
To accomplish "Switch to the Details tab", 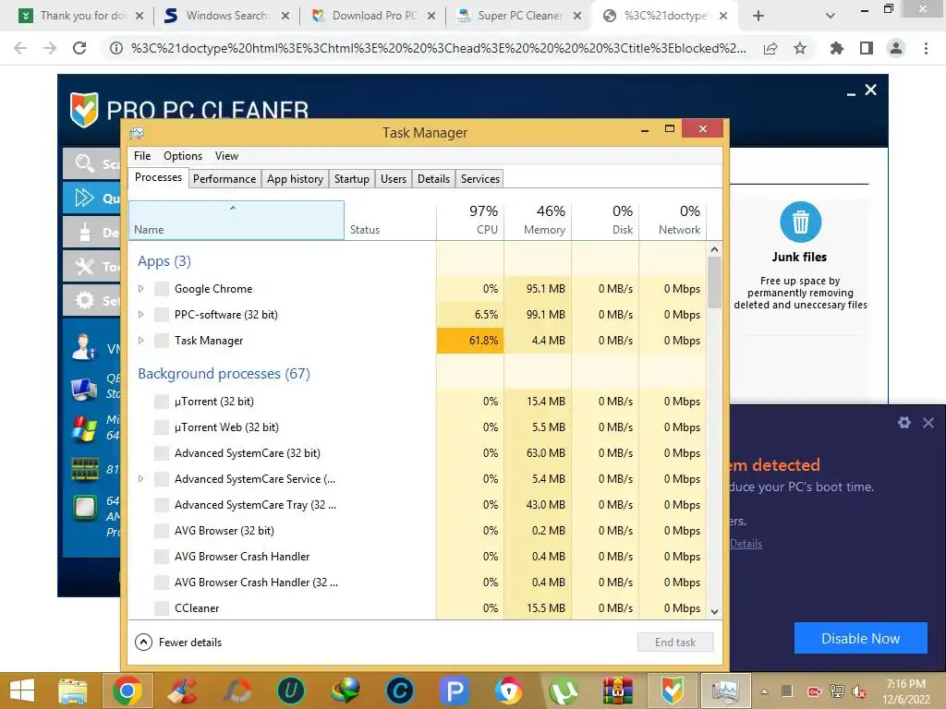I will click(x=434, y=179).
